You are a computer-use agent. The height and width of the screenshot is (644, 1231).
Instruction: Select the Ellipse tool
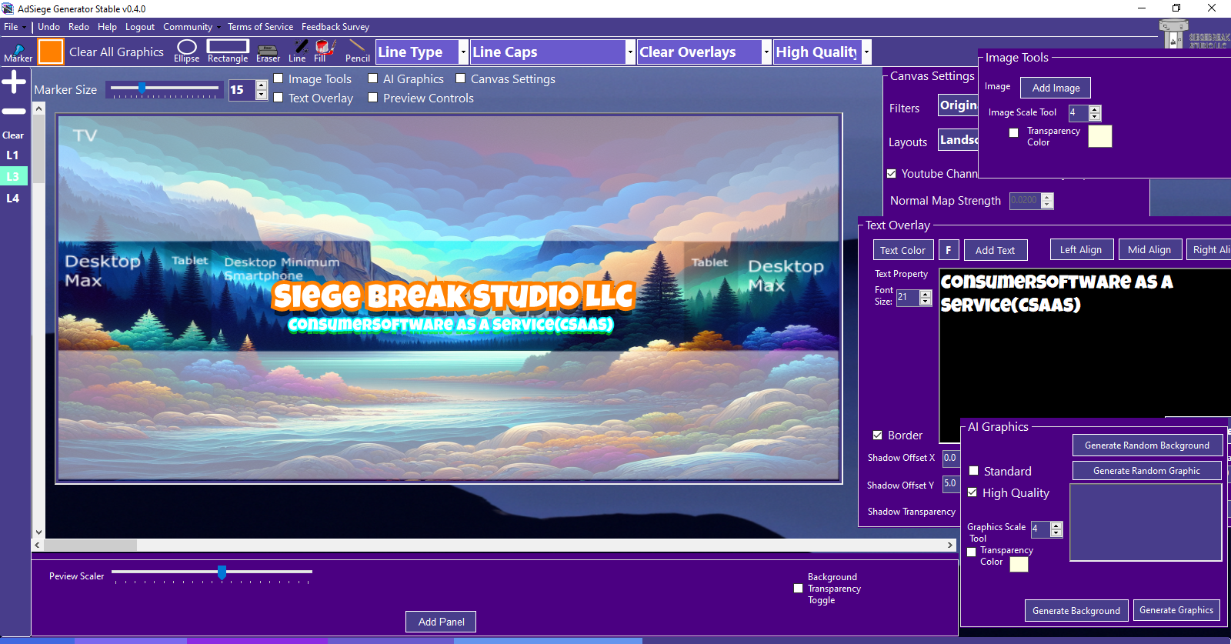[x=186, y=52]
